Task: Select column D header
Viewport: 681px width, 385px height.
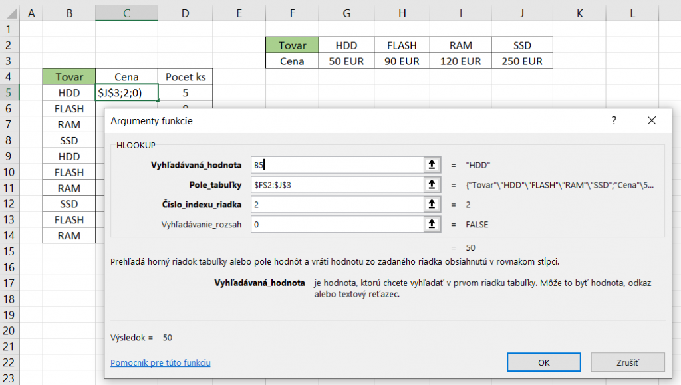Action: click(x=186, y=13)
